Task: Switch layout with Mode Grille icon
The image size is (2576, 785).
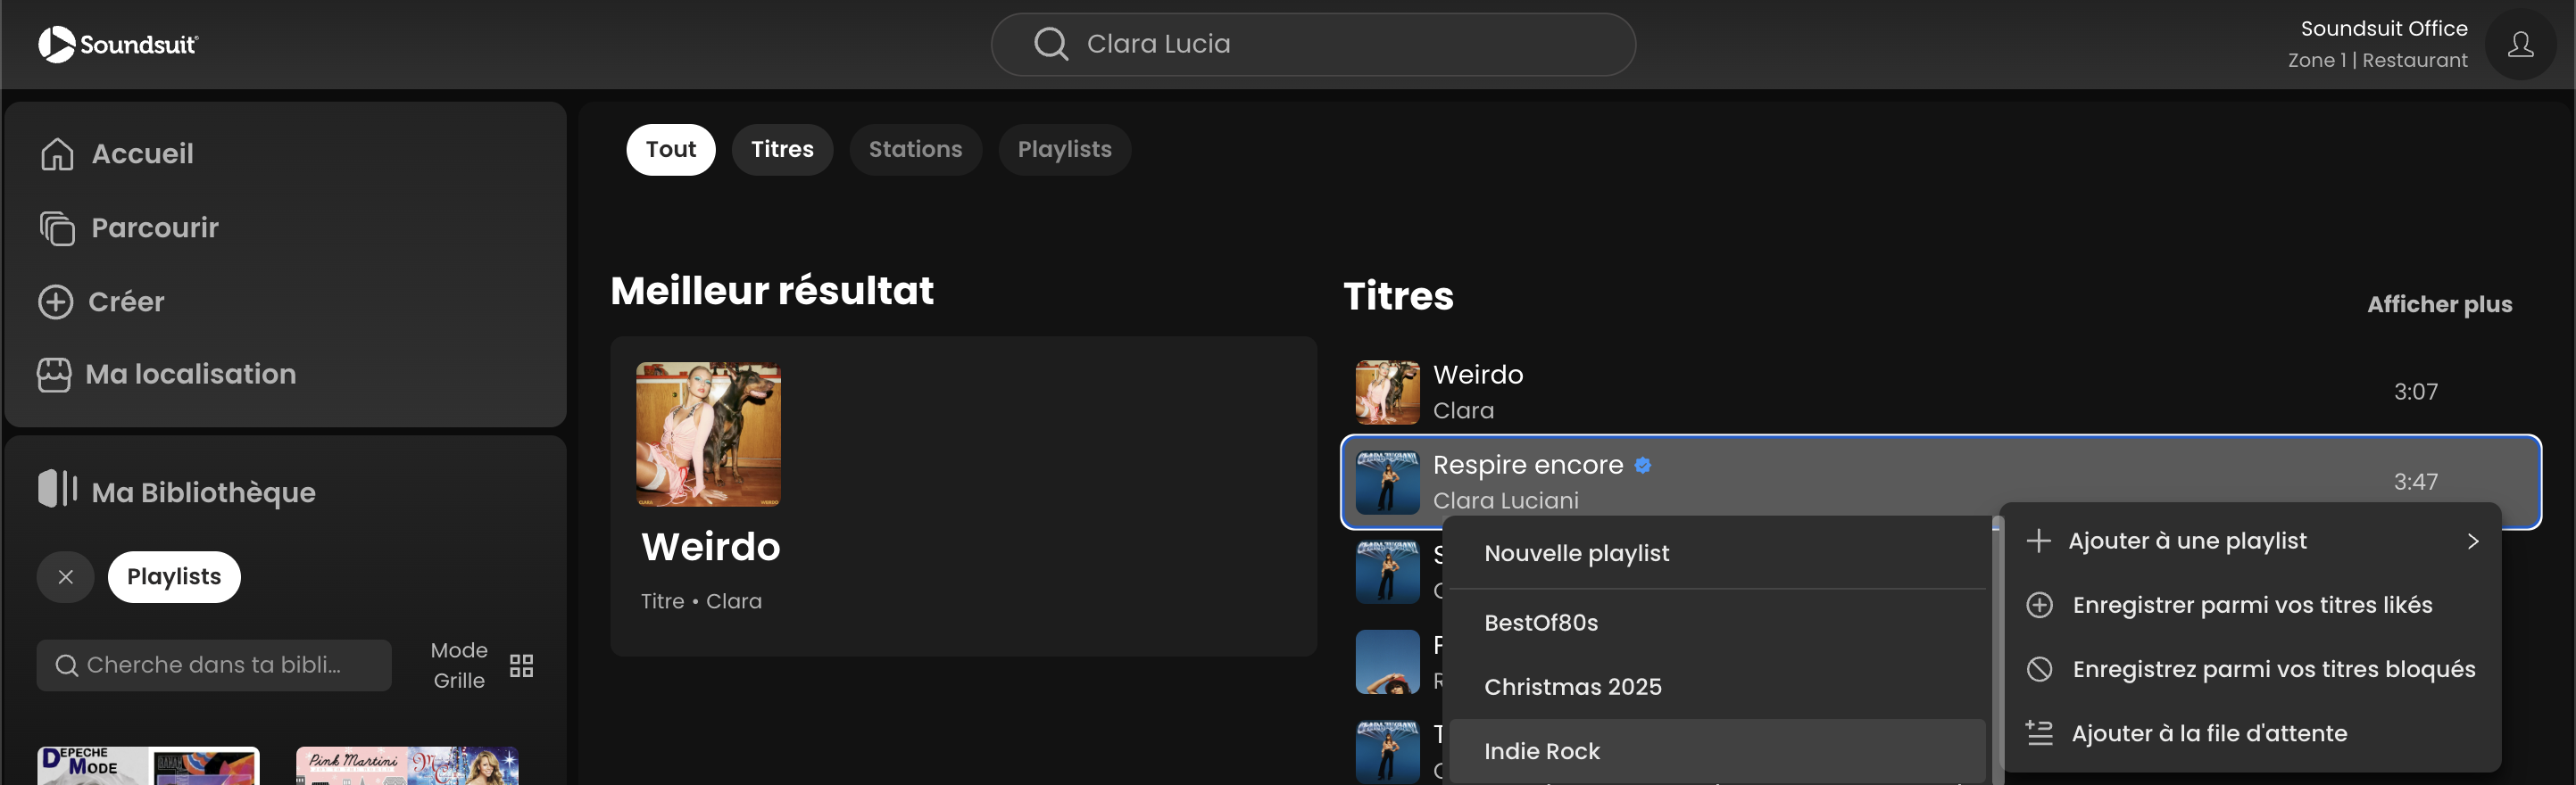Action: 521,666
